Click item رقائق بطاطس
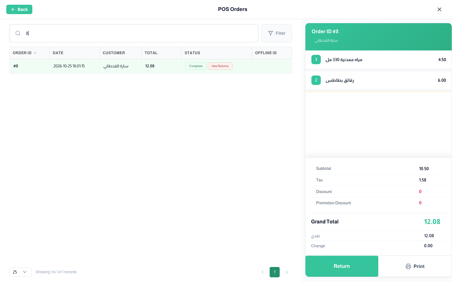Viewport: 452px width, 282px height. coord(340,80)
